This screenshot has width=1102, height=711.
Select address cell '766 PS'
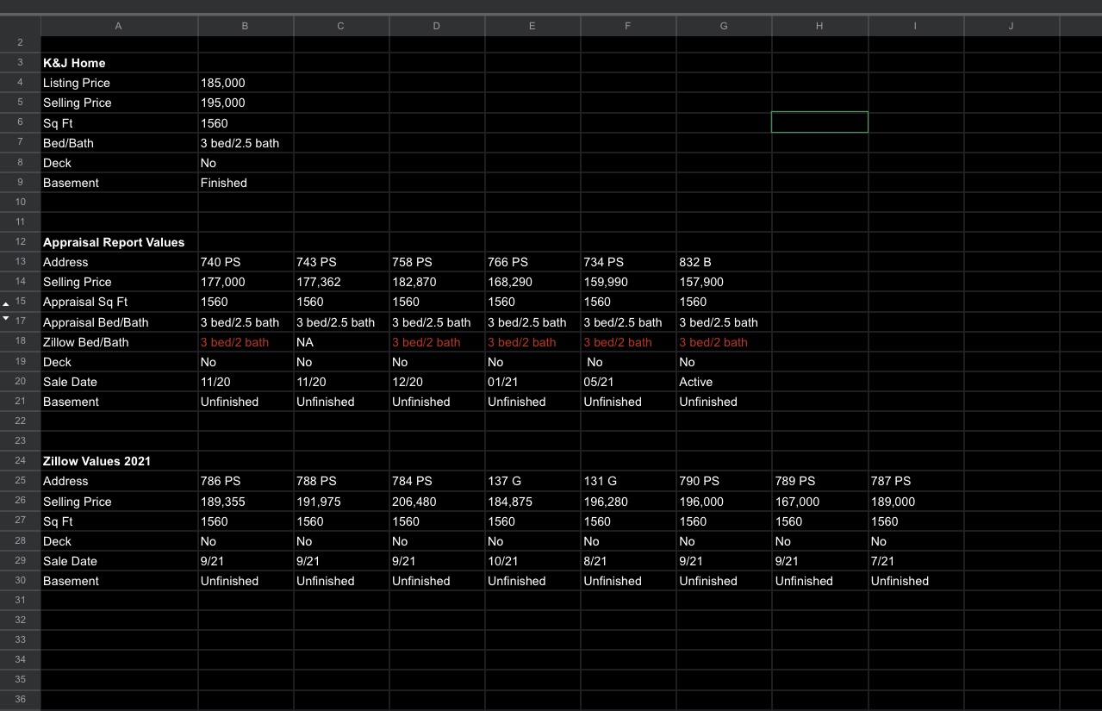[532, 262]
